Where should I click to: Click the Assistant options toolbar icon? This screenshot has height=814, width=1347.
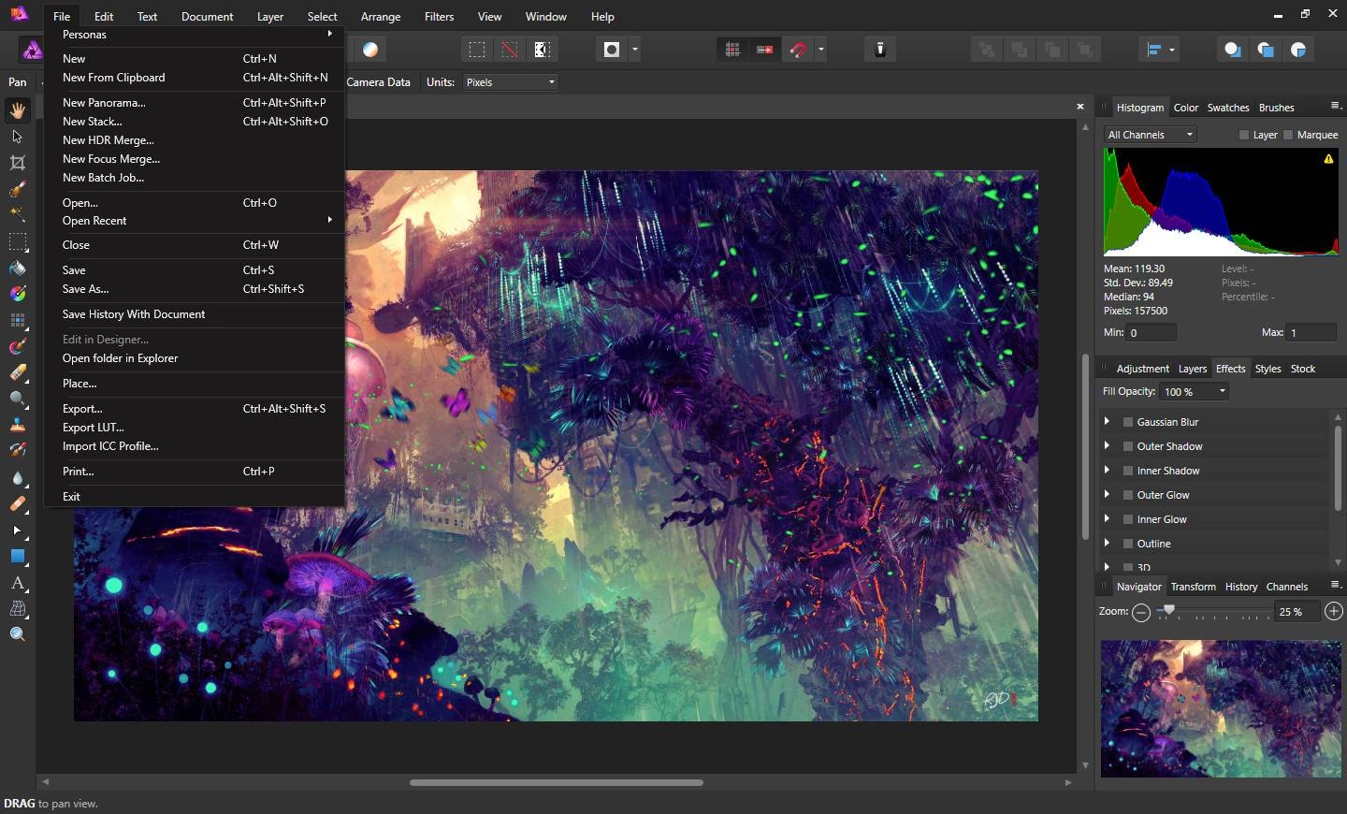coord(880,50)
